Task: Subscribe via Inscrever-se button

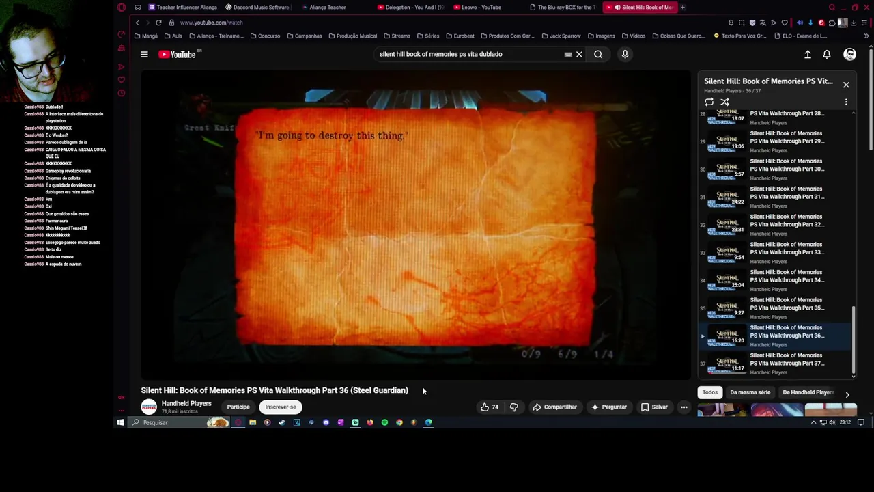Action: point(281,407)
